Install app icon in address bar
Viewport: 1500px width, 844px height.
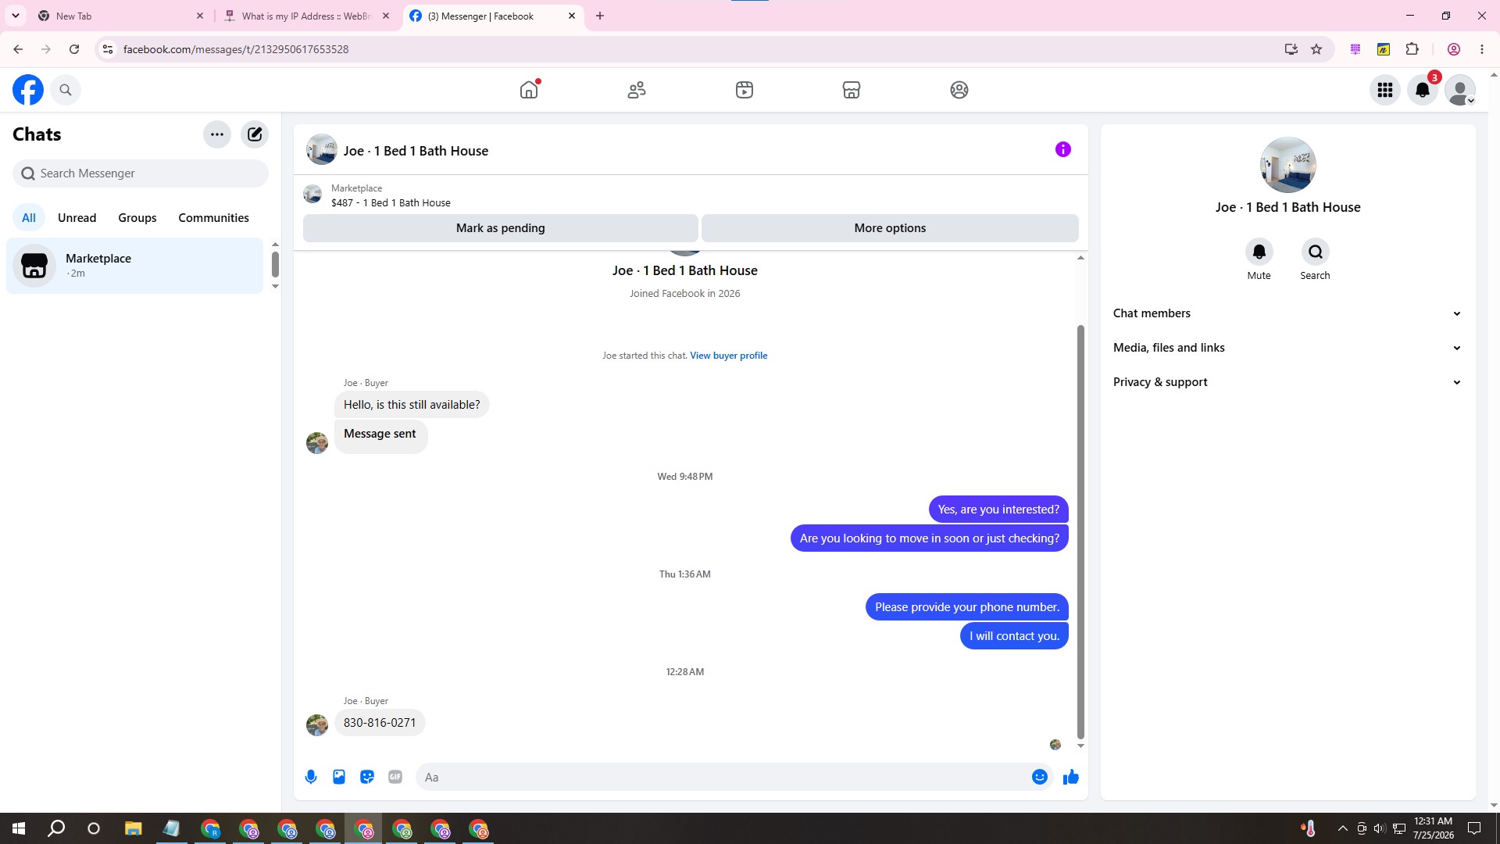(x=1291, y=49)
